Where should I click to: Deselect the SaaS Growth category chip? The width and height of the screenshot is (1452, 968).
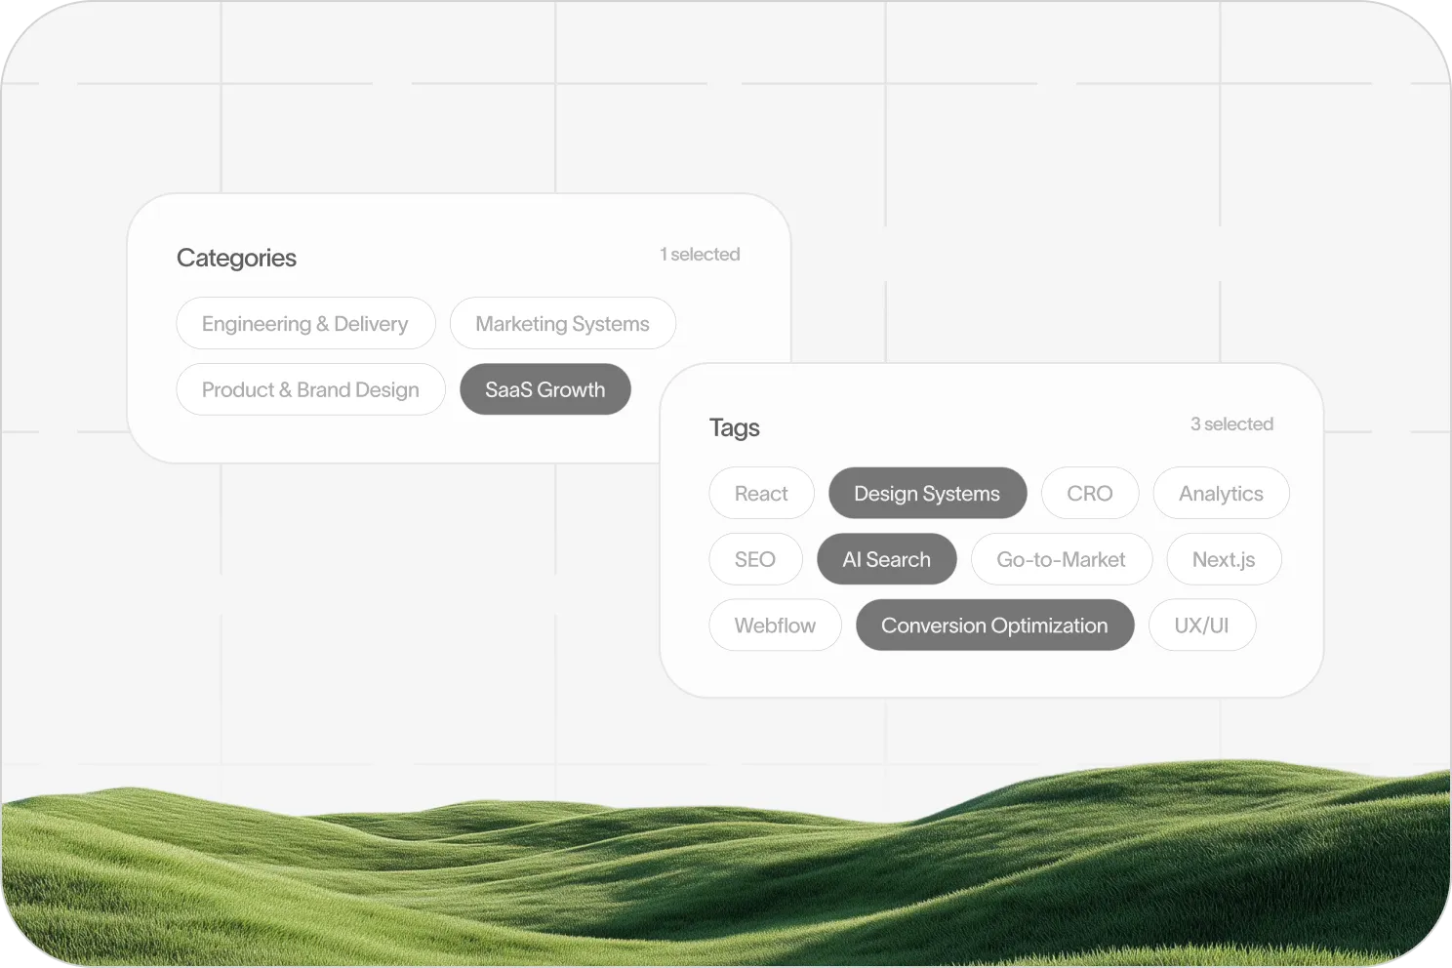tap(544, 389)
